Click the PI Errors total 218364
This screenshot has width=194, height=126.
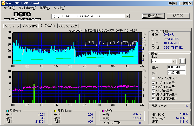40,122
